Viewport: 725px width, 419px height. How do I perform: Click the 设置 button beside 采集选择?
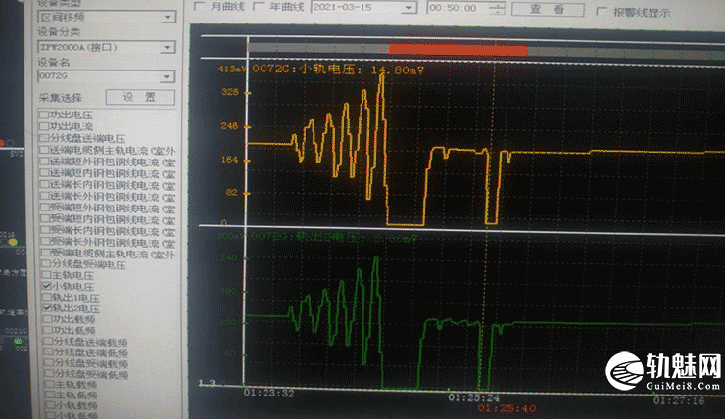click(140, 97)
